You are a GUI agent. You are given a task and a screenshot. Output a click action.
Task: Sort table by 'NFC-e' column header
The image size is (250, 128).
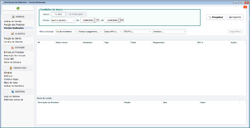coord(213,42)
